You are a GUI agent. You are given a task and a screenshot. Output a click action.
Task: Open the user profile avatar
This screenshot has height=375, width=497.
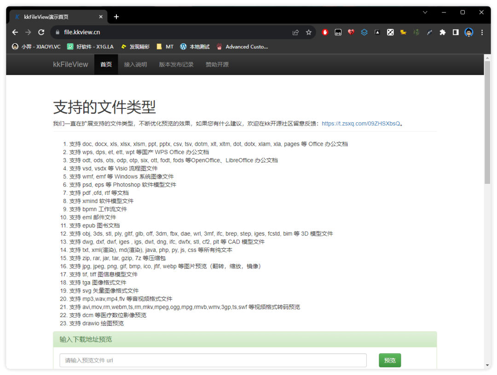click(x=469, y=32)
